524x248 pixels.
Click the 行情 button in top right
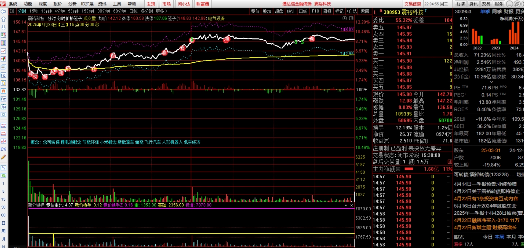(461, 4)
